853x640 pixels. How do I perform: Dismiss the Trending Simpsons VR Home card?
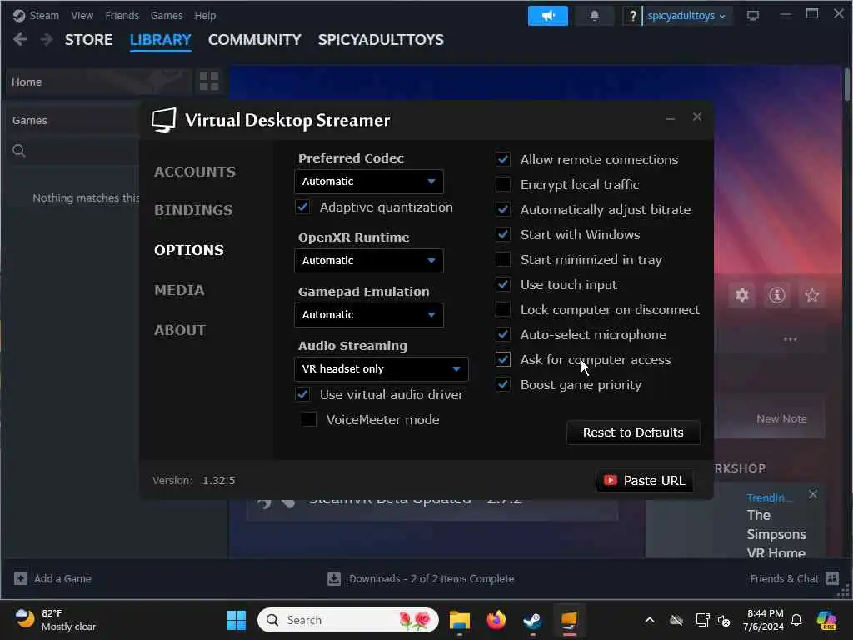[x=813, y=494]
